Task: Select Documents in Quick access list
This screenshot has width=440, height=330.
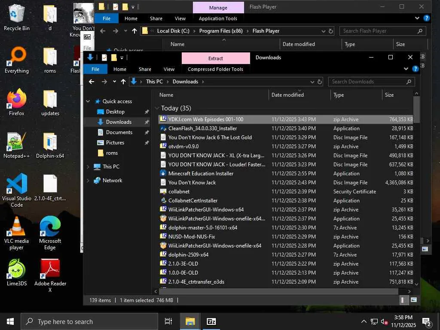Action: pyautogui.click(x=119, y=132)
